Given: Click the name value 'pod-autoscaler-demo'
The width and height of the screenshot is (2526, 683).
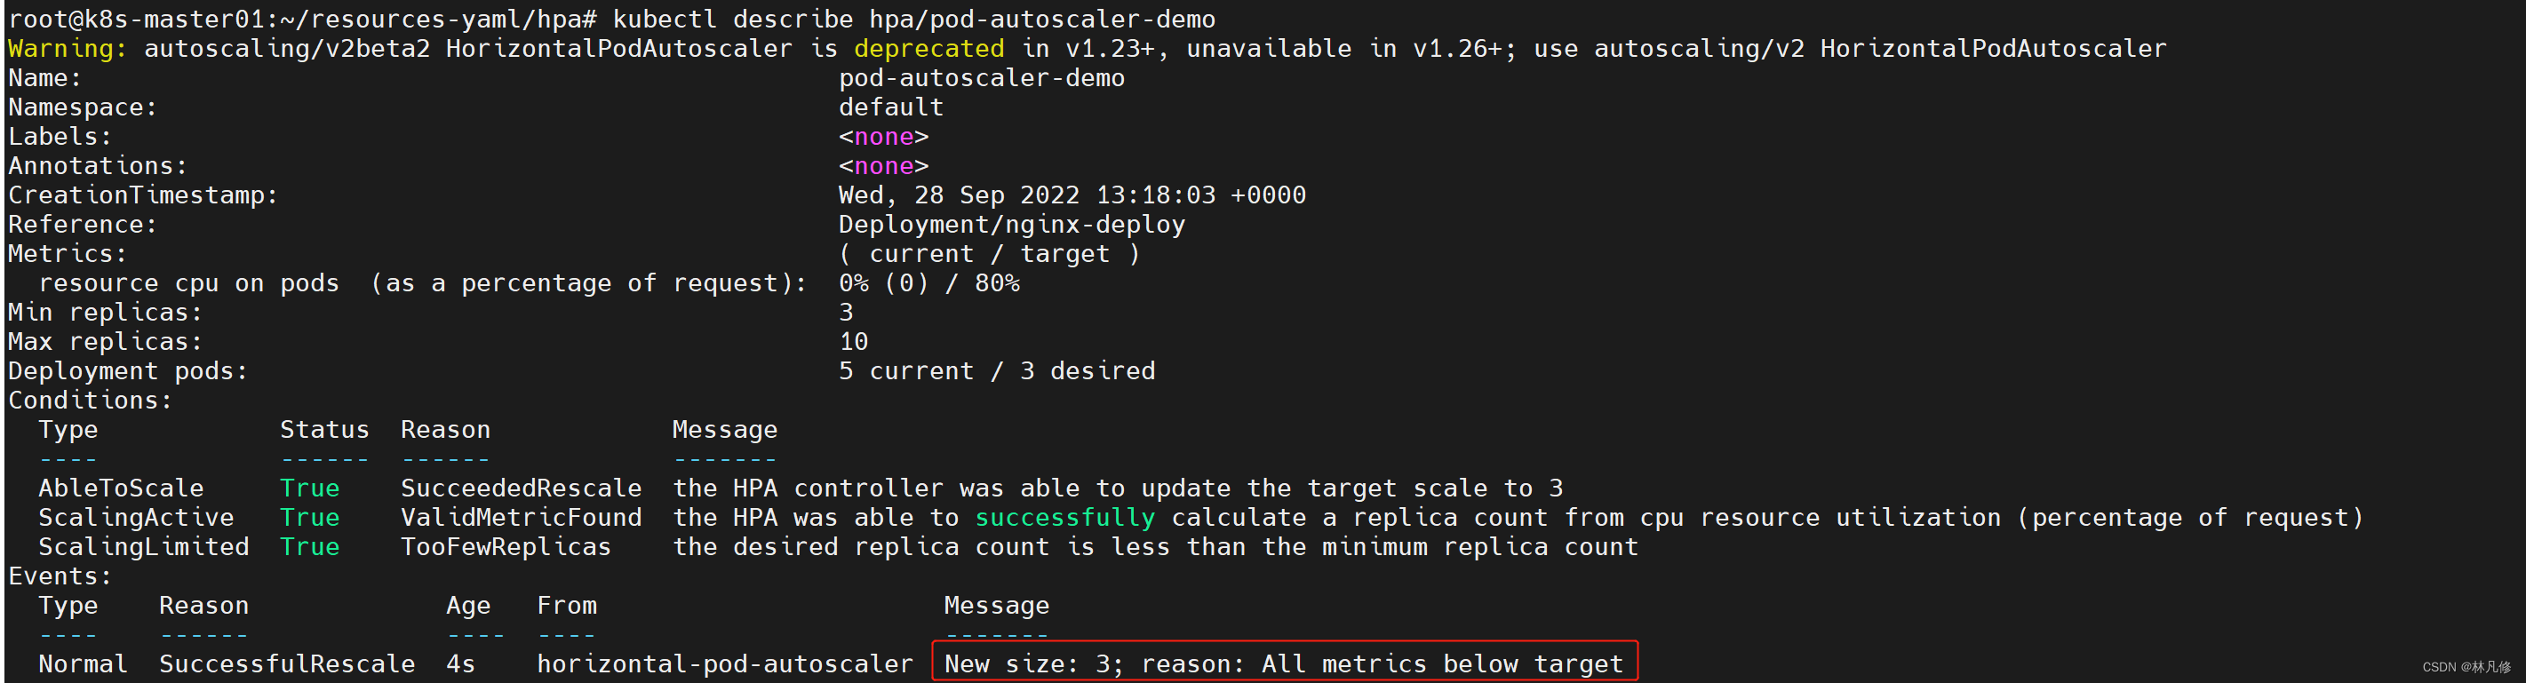Looking at the screenshot, I should point(981,77).
